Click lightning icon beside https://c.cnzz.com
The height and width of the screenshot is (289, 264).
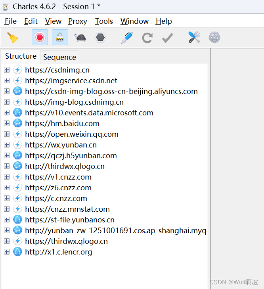point(17,198)
